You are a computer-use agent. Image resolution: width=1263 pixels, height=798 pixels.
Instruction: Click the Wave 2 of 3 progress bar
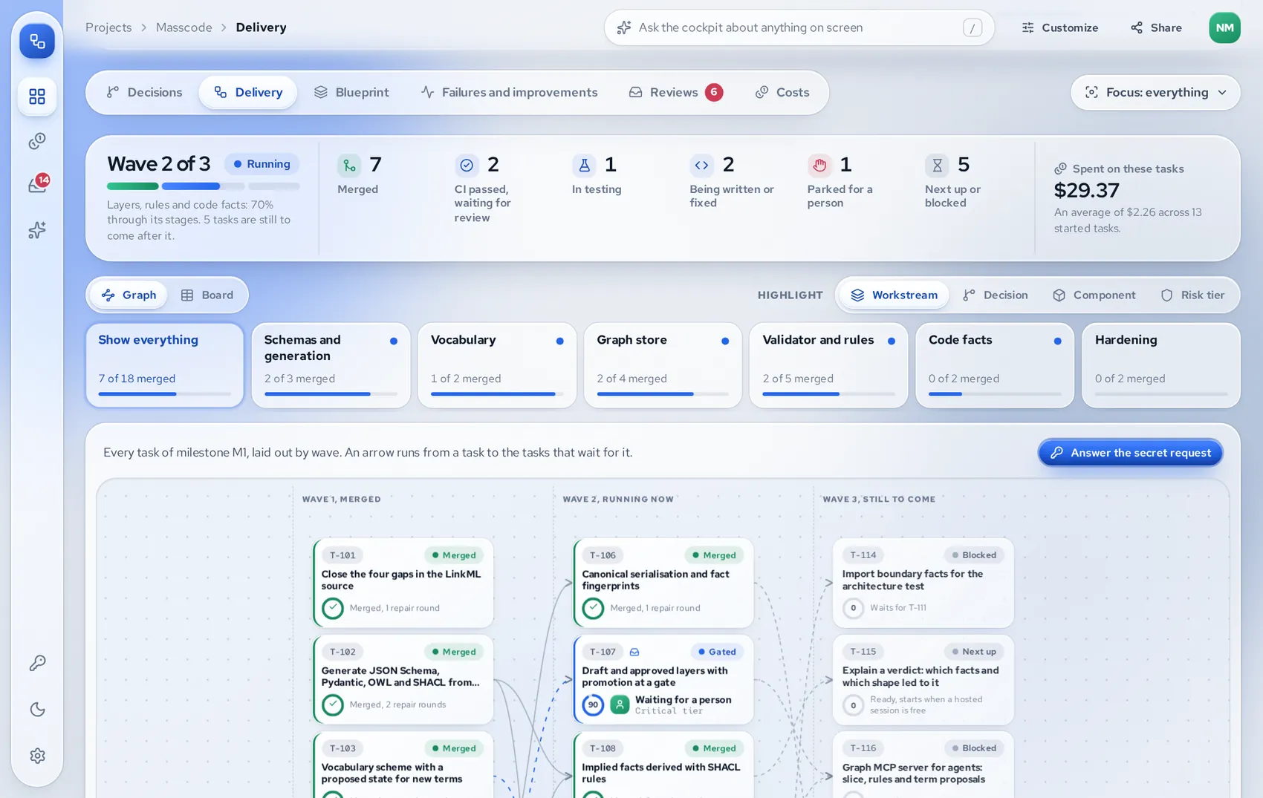pos(203,186)
